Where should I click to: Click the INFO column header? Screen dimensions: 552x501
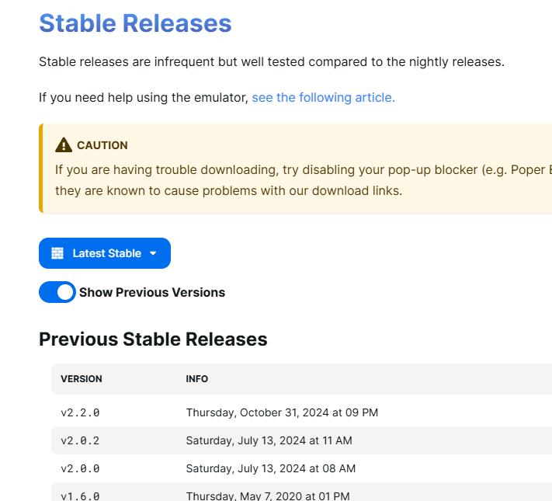[x=197, y=379]
